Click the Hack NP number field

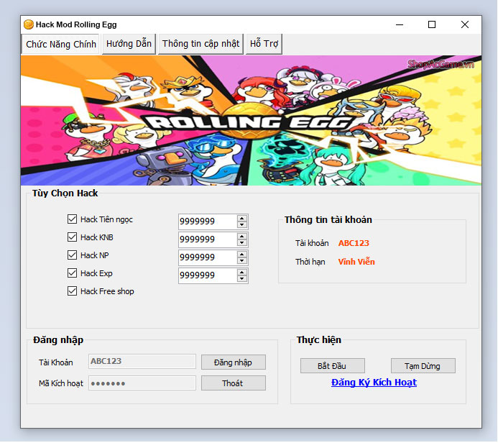pyautogui.click(x=208, y=257)
